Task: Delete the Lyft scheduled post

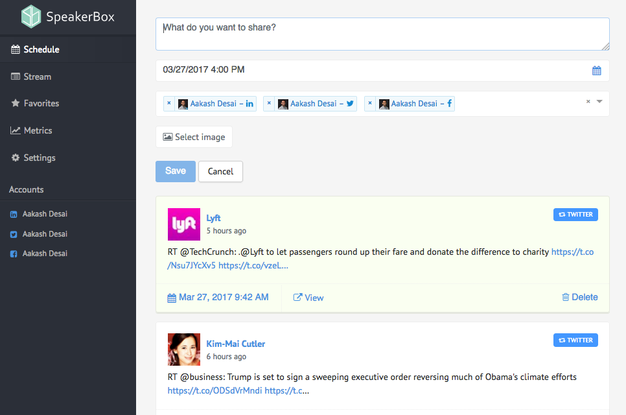Action: point(580,297)
